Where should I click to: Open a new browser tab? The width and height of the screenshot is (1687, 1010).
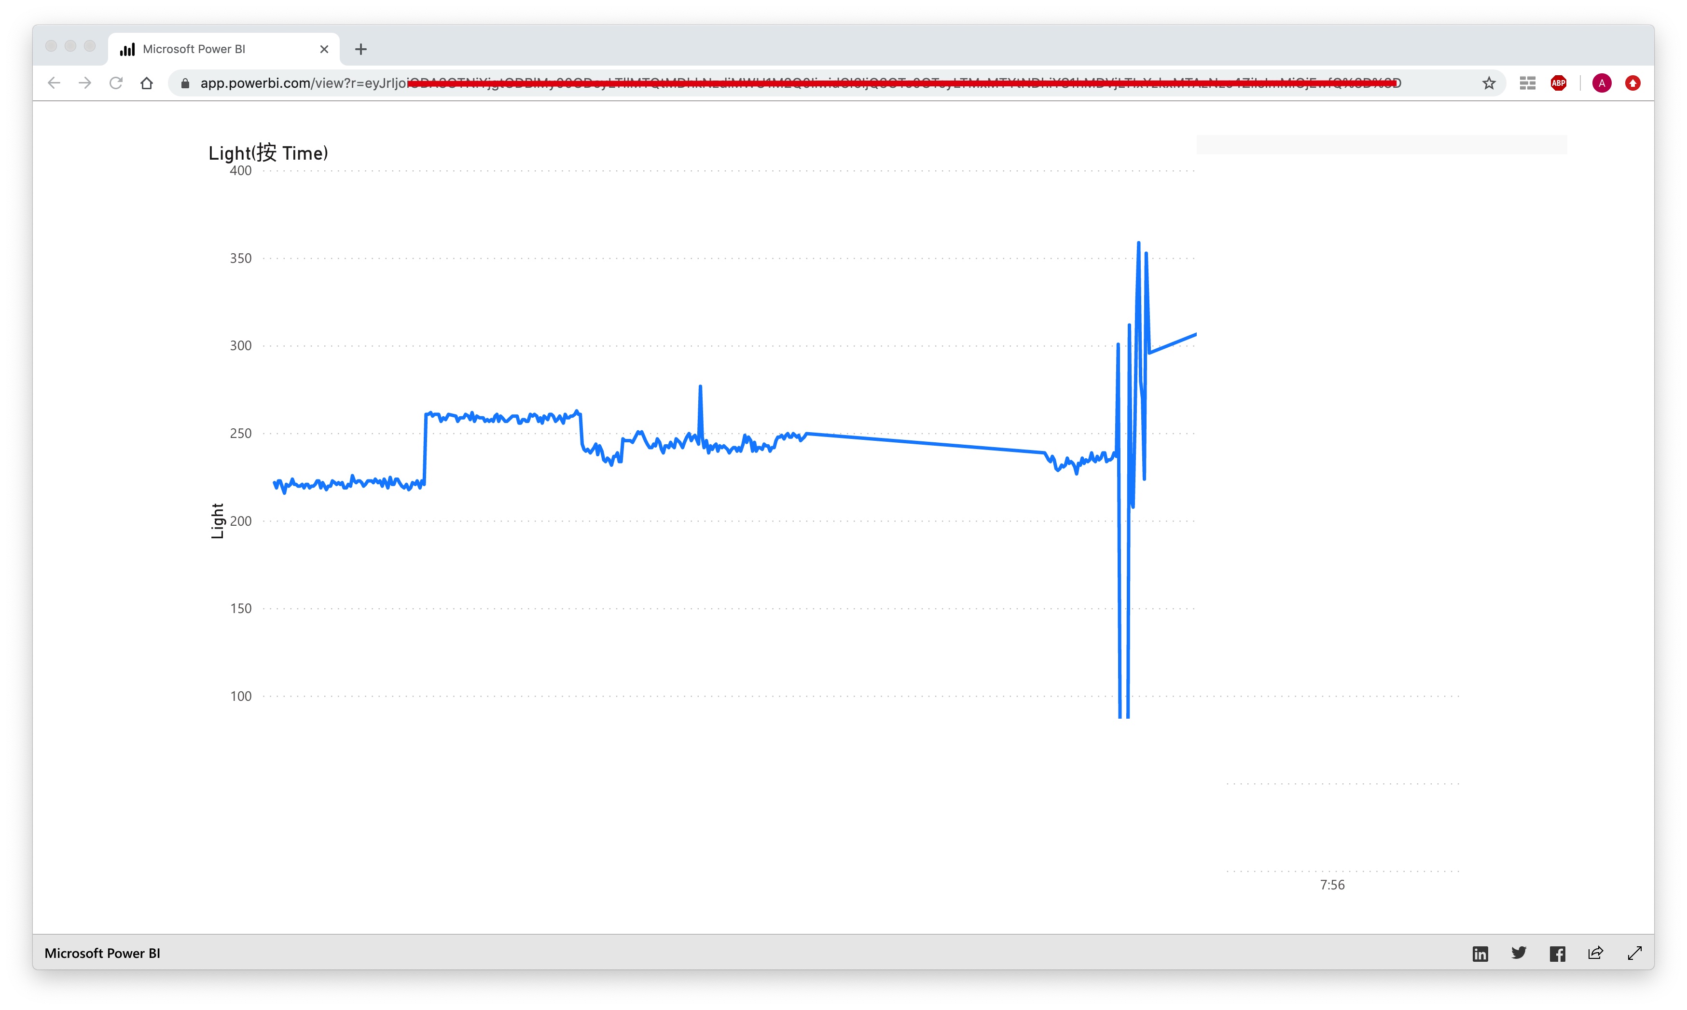(x=361, y=49)
